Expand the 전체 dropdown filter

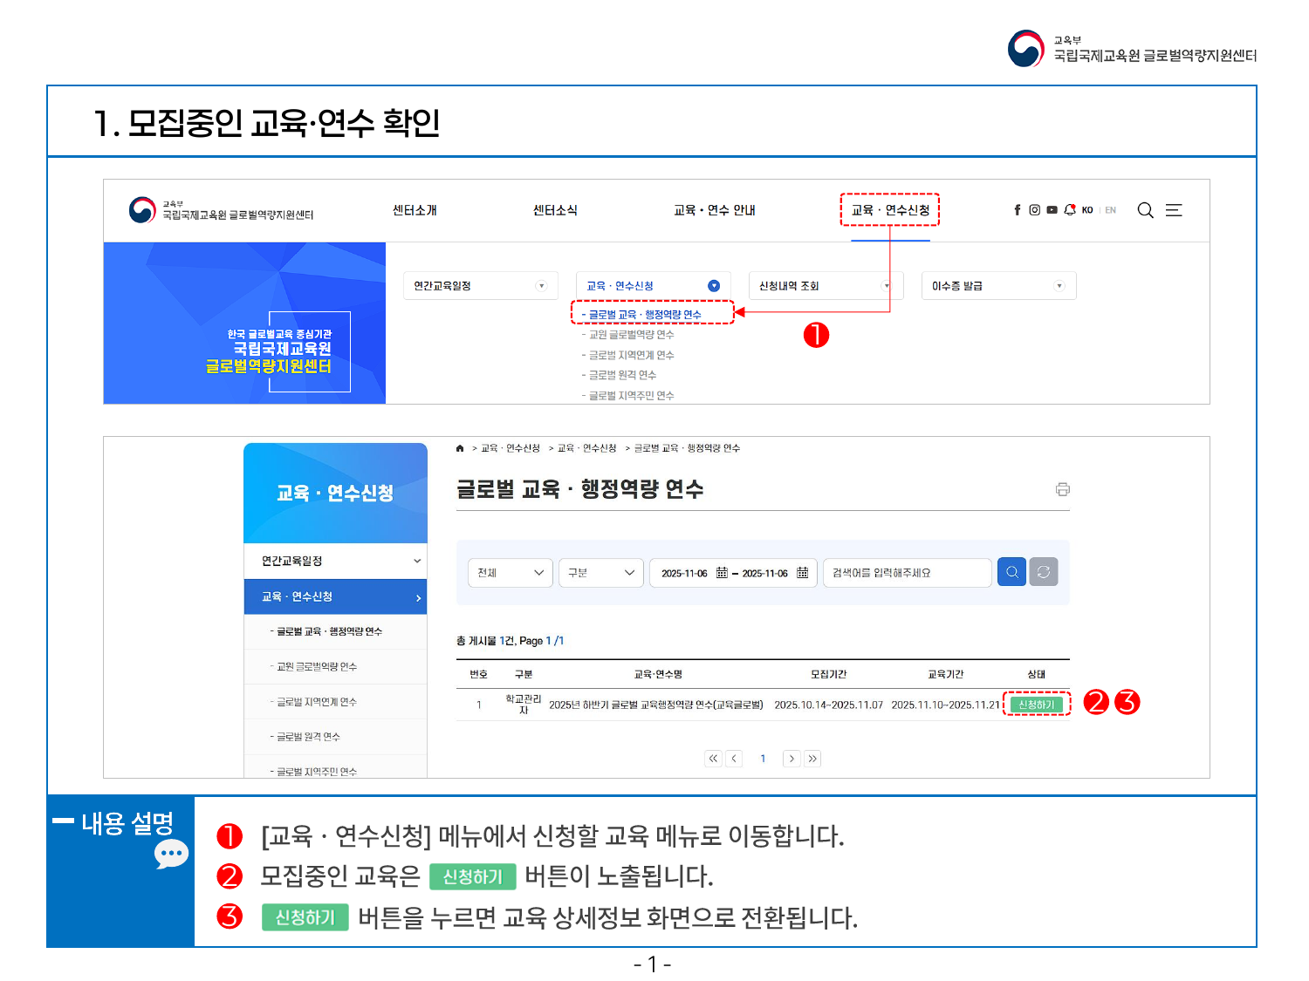click(511, 573)
